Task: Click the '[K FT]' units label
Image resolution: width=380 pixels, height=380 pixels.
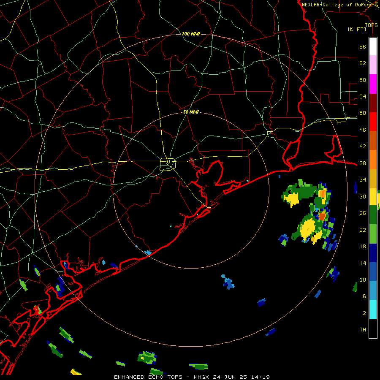Action: pos(357,29)
